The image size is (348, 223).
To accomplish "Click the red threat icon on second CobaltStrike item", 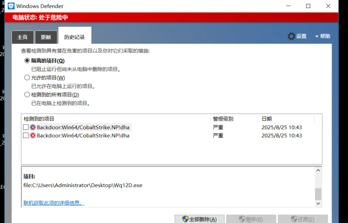I will click(33, 136).
